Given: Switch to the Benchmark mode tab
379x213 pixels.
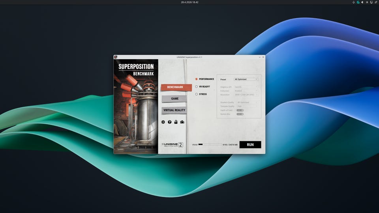Looking at the screenshot, I should 176,87.
